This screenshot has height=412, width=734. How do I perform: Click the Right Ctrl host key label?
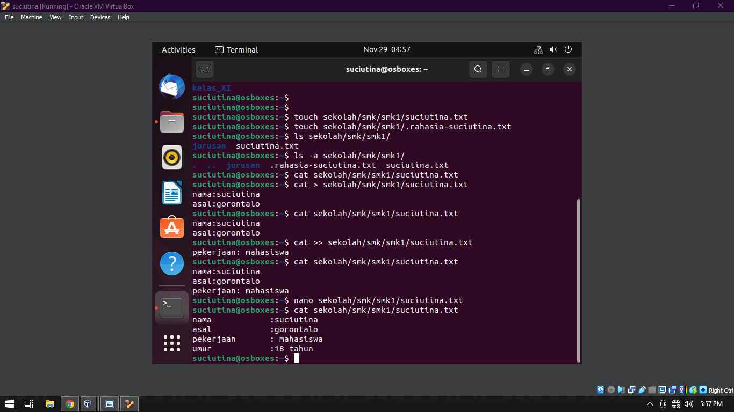(721, 391)
